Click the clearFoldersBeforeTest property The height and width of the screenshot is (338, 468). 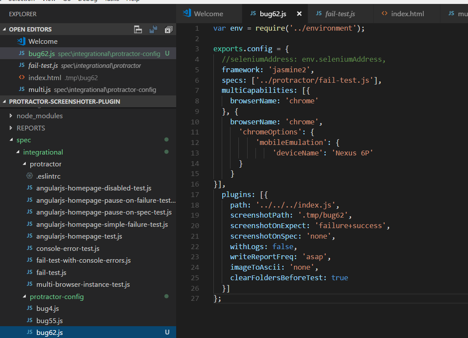(x=277, y=278)
